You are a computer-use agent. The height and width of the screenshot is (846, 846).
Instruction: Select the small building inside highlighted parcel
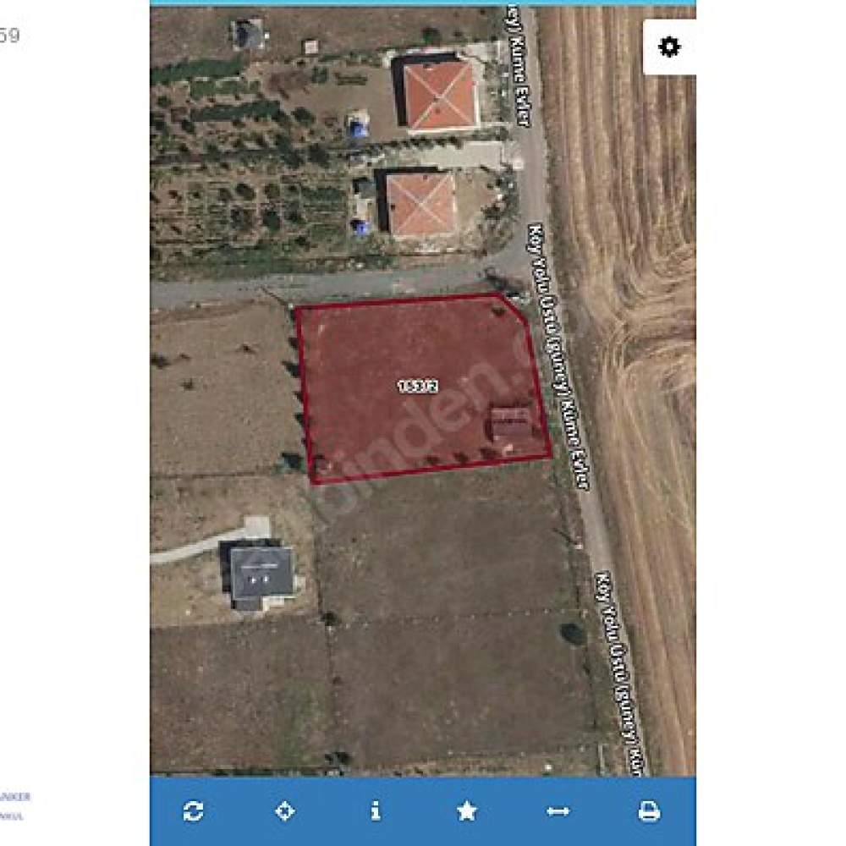click(x=510, y=424)
